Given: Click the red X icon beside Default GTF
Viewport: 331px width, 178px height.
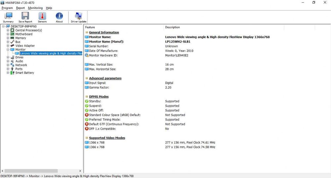Looking at the screenshot, I should pyautogui.click(x=87, y=124).
